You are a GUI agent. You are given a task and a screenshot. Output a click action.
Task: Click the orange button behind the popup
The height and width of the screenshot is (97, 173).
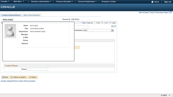pyautogui.click(x=77, y=47)
